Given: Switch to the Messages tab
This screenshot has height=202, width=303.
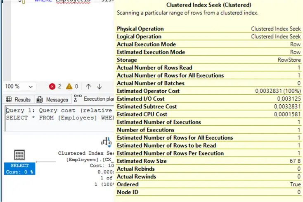Looking at the screenshot, I should click(52, 99).
